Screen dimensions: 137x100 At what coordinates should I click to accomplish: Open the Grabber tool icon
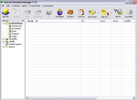pyautogui.click(x=118, y=12)
